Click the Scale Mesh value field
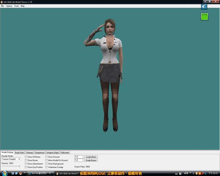The height and width of the screenshot is (176, 220). [79, 157]
